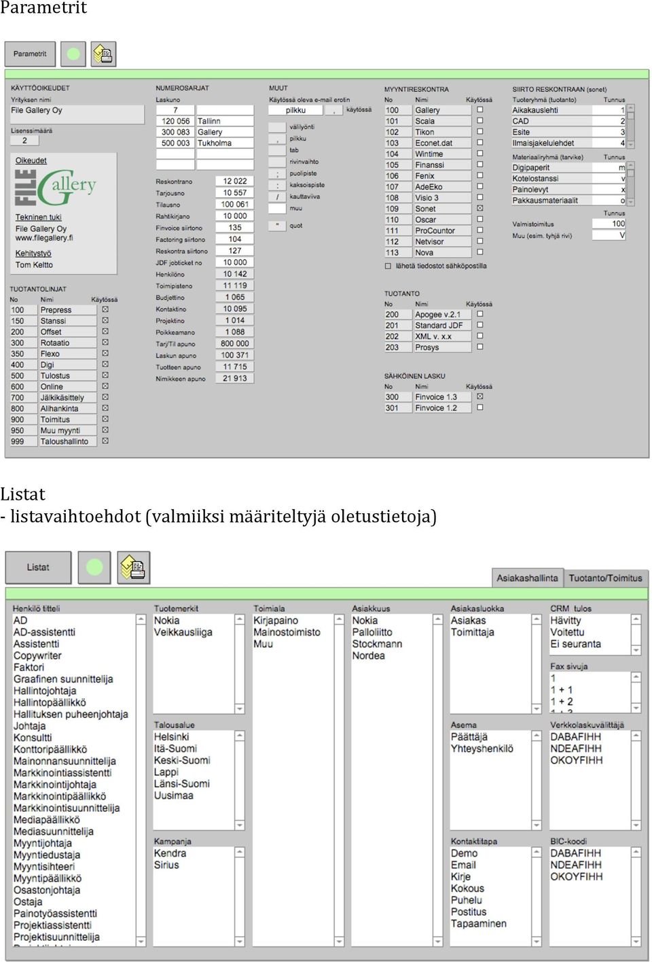Select 'Keski-Suomi' in Talousalue list
The width and height of the screenshot is (652, 962).
182,760
